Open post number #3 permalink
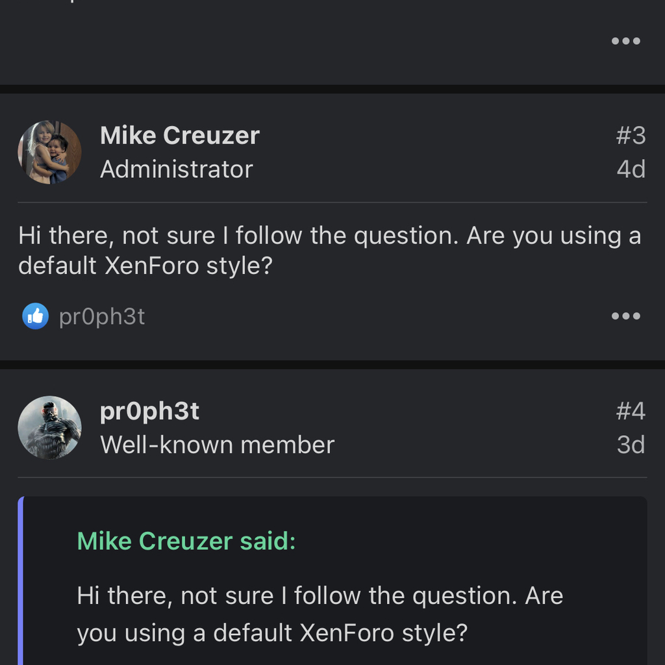 point(631,136)
